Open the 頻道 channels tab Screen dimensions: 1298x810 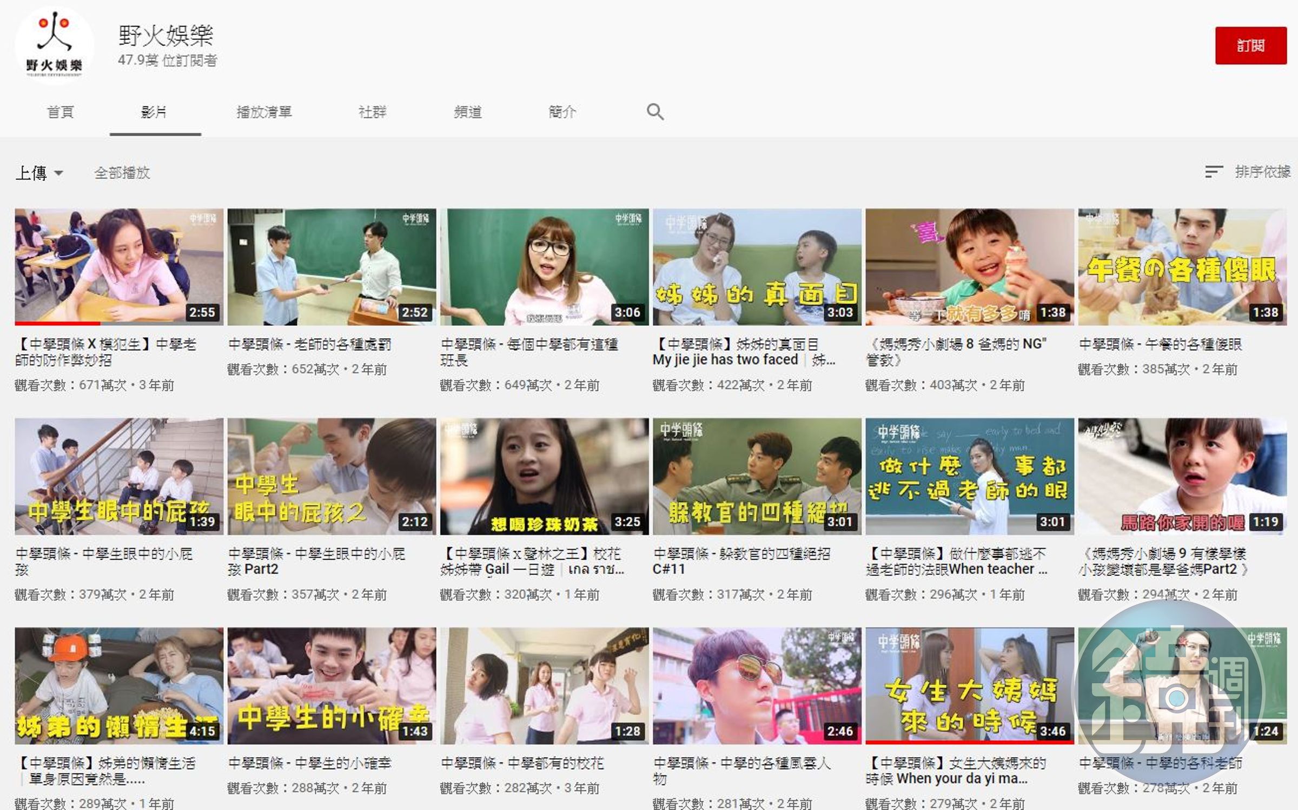tap(467, 112)
